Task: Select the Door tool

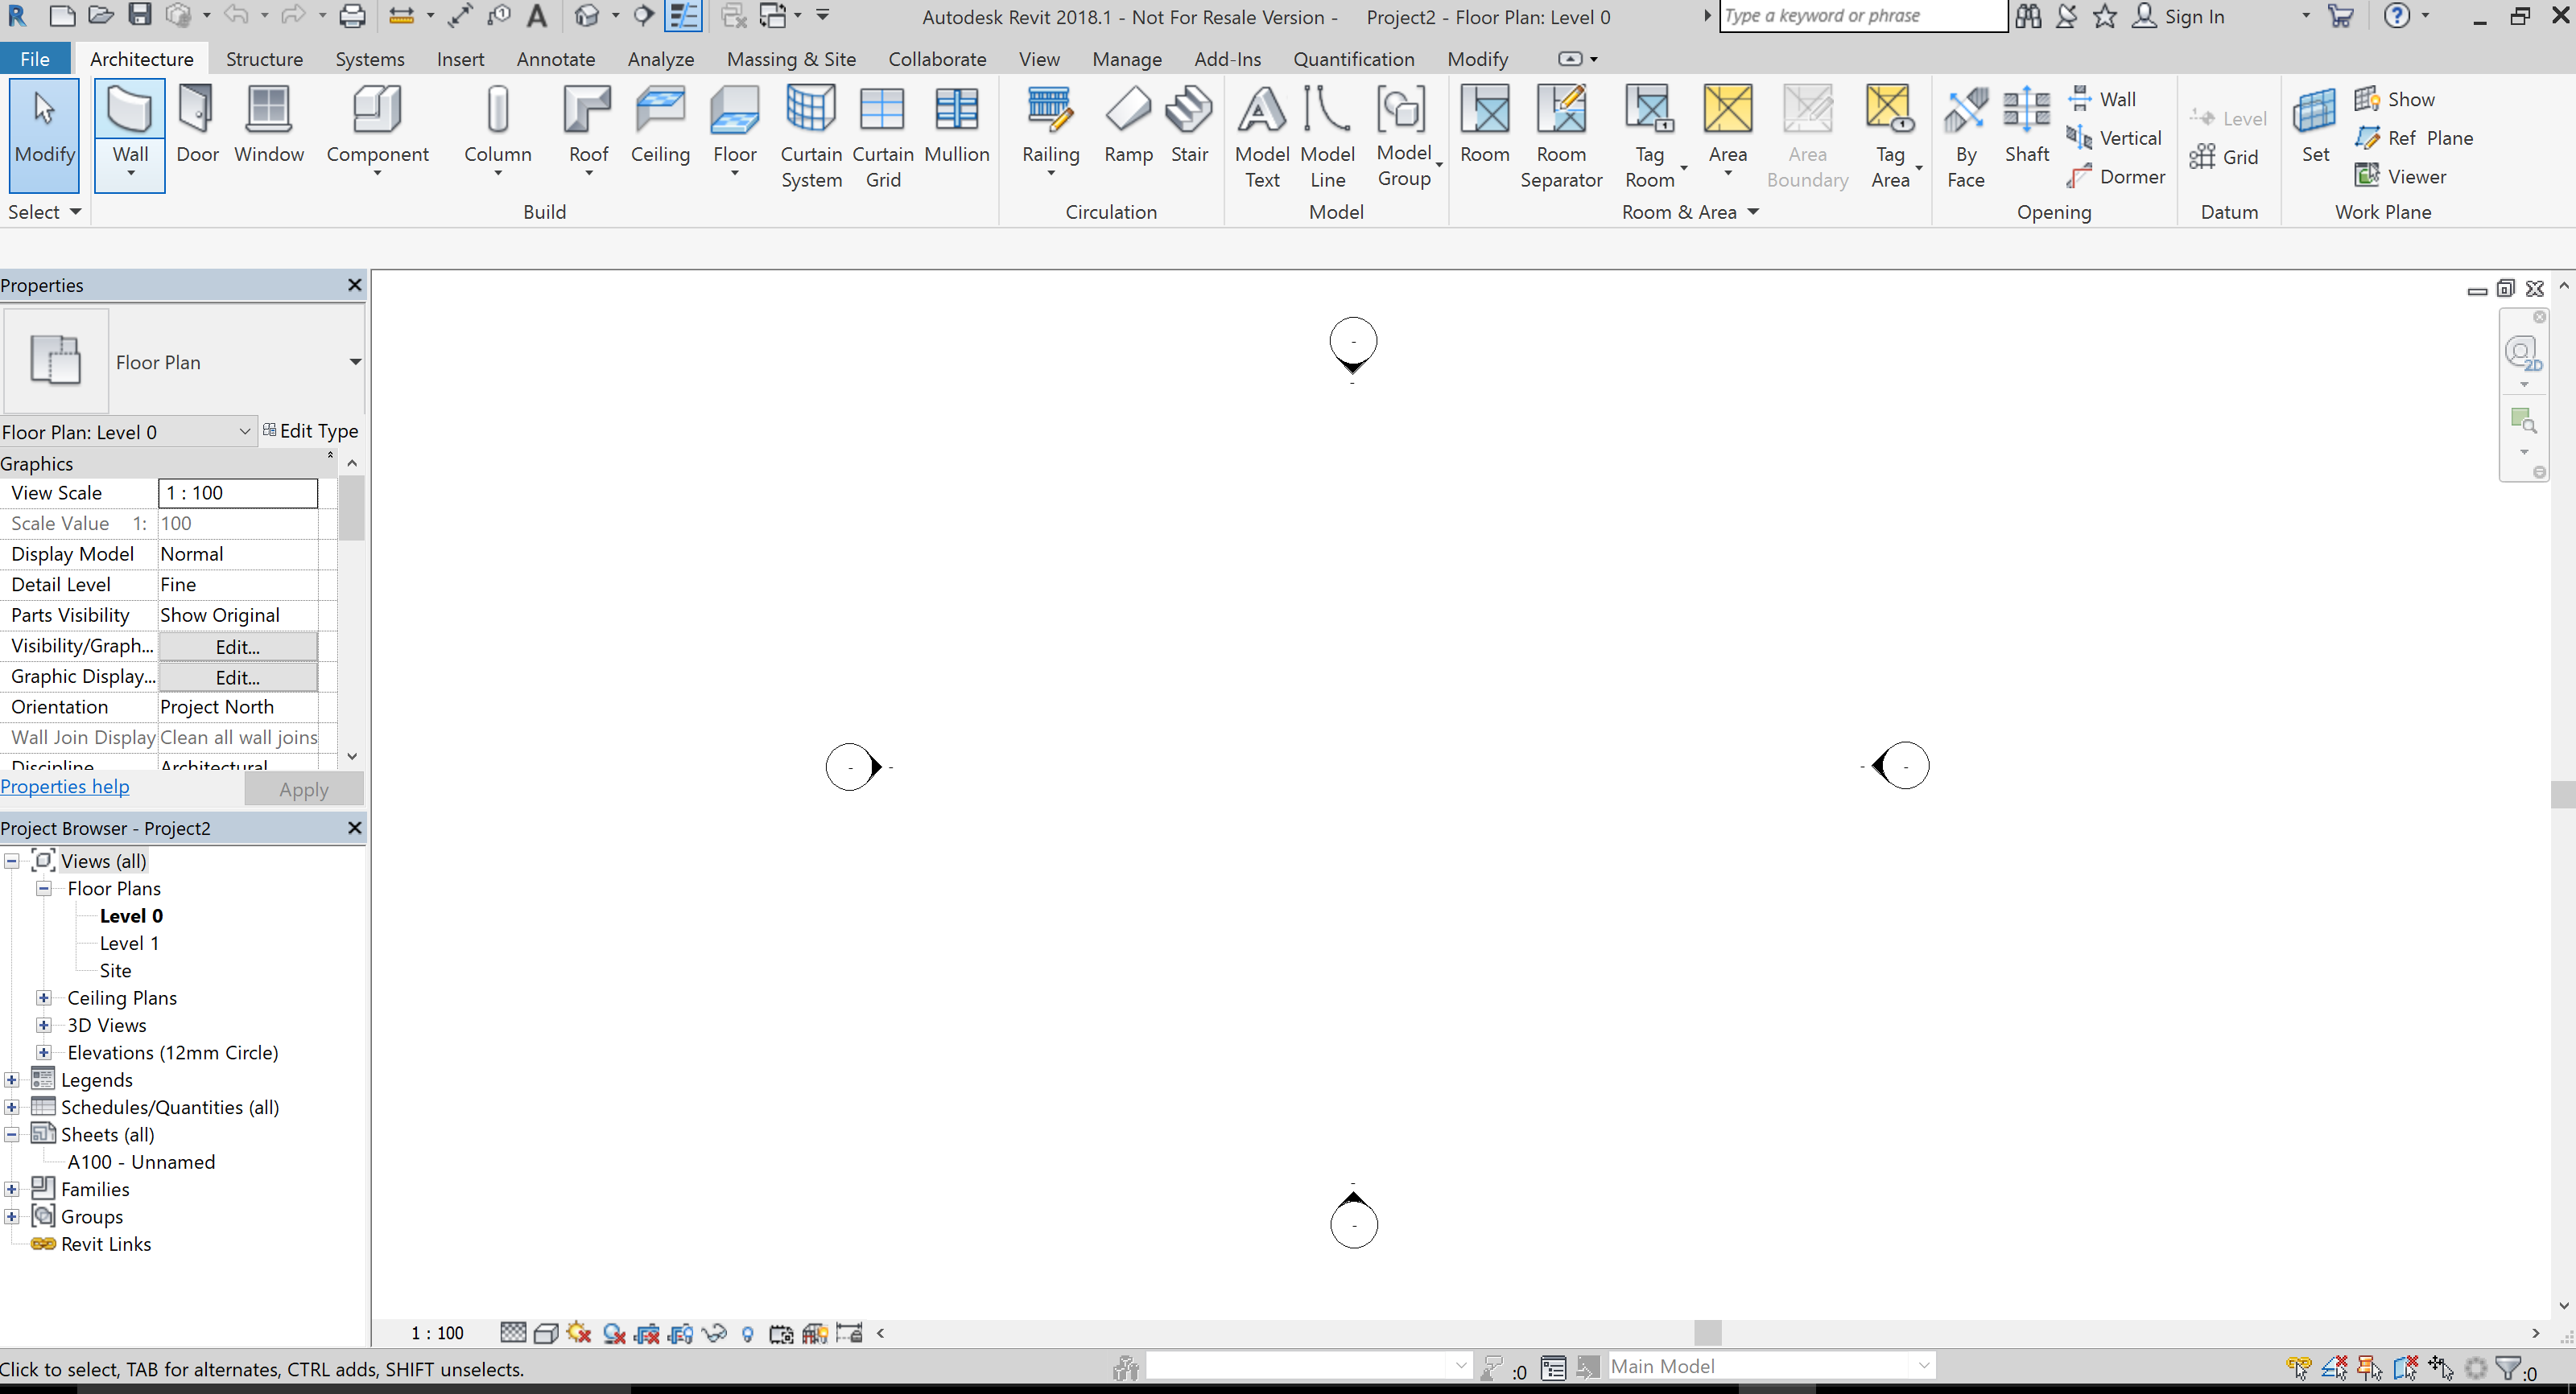Action: pyautogui.click(x=197, y=128)
